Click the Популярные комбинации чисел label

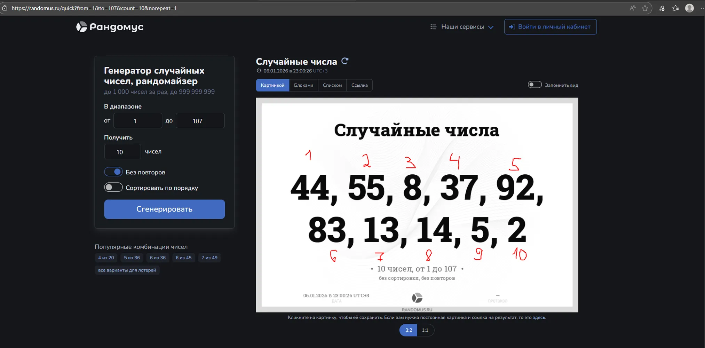[x=141, y=247]
